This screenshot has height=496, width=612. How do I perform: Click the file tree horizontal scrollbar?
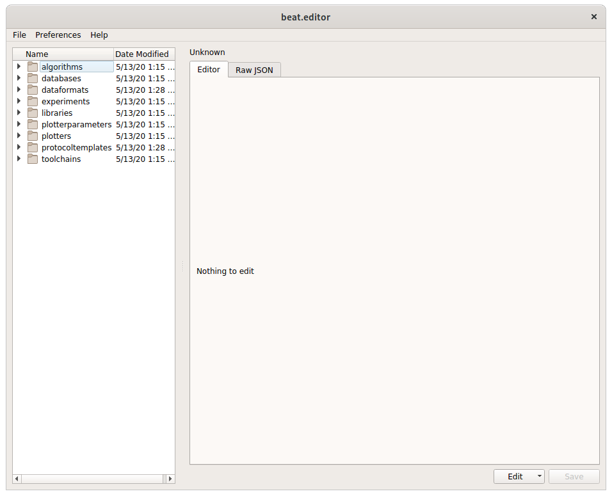[x=93, y=479]
